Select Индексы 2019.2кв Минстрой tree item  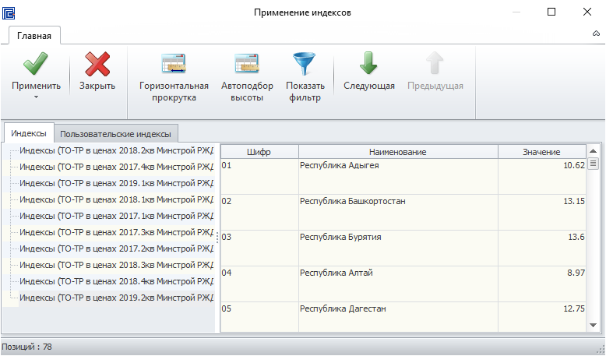[116, 298]
